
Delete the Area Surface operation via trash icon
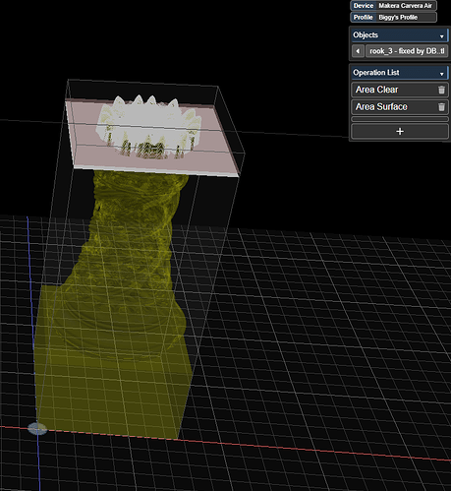point(441,107)
